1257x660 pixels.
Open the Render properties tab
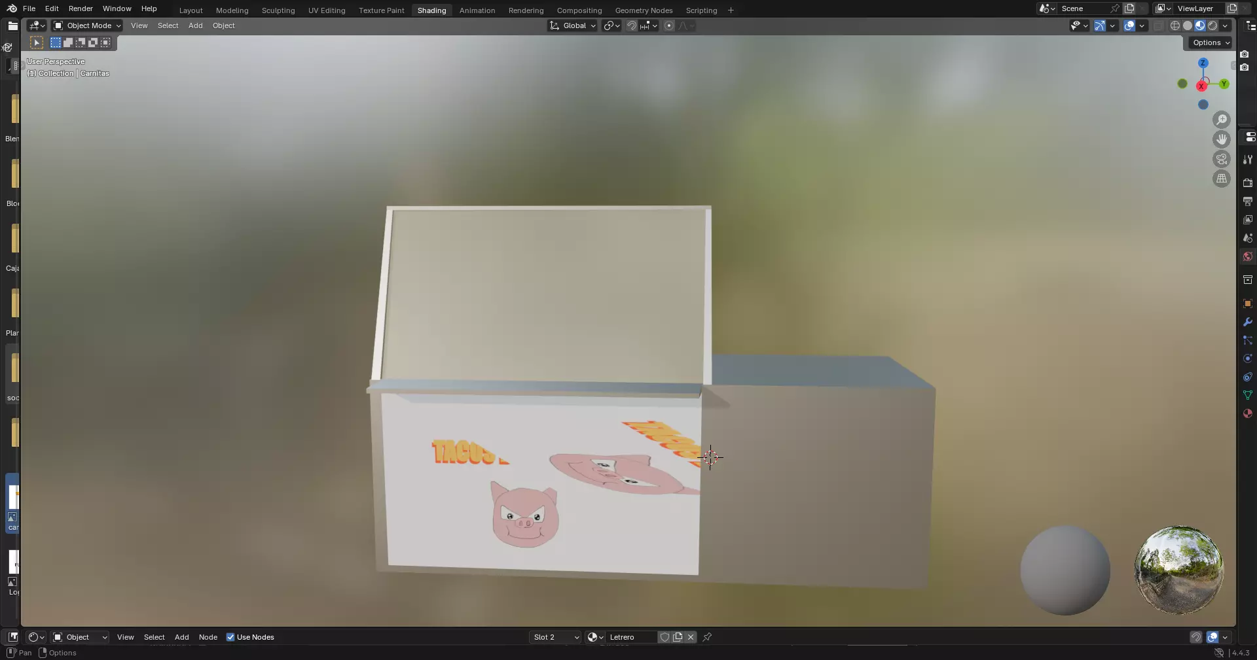1248,182
